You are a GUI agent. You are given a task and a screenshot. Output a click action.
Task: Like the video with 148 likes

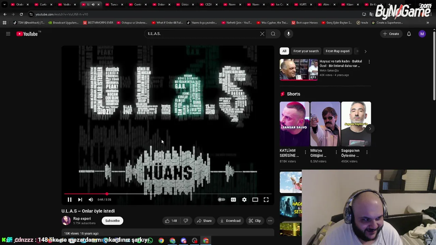click(x=171, y=221)
